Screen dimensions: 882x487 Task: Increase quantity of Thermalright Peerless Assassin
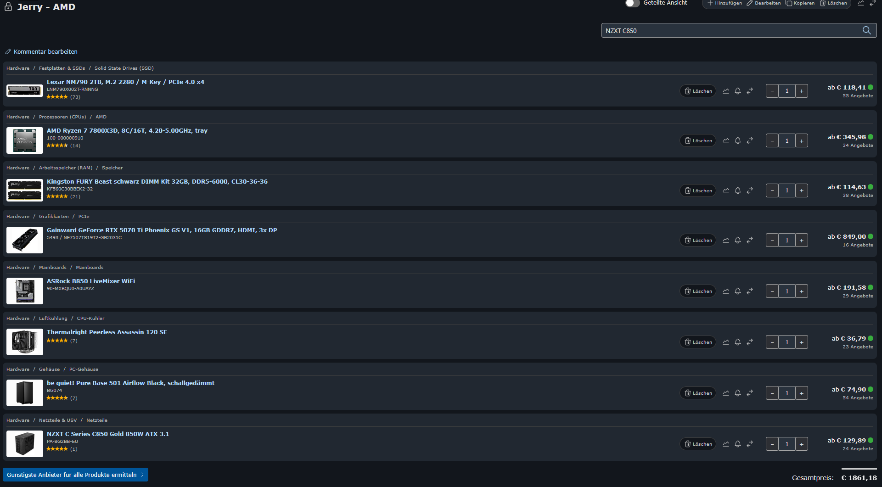[x=802, y=342]
